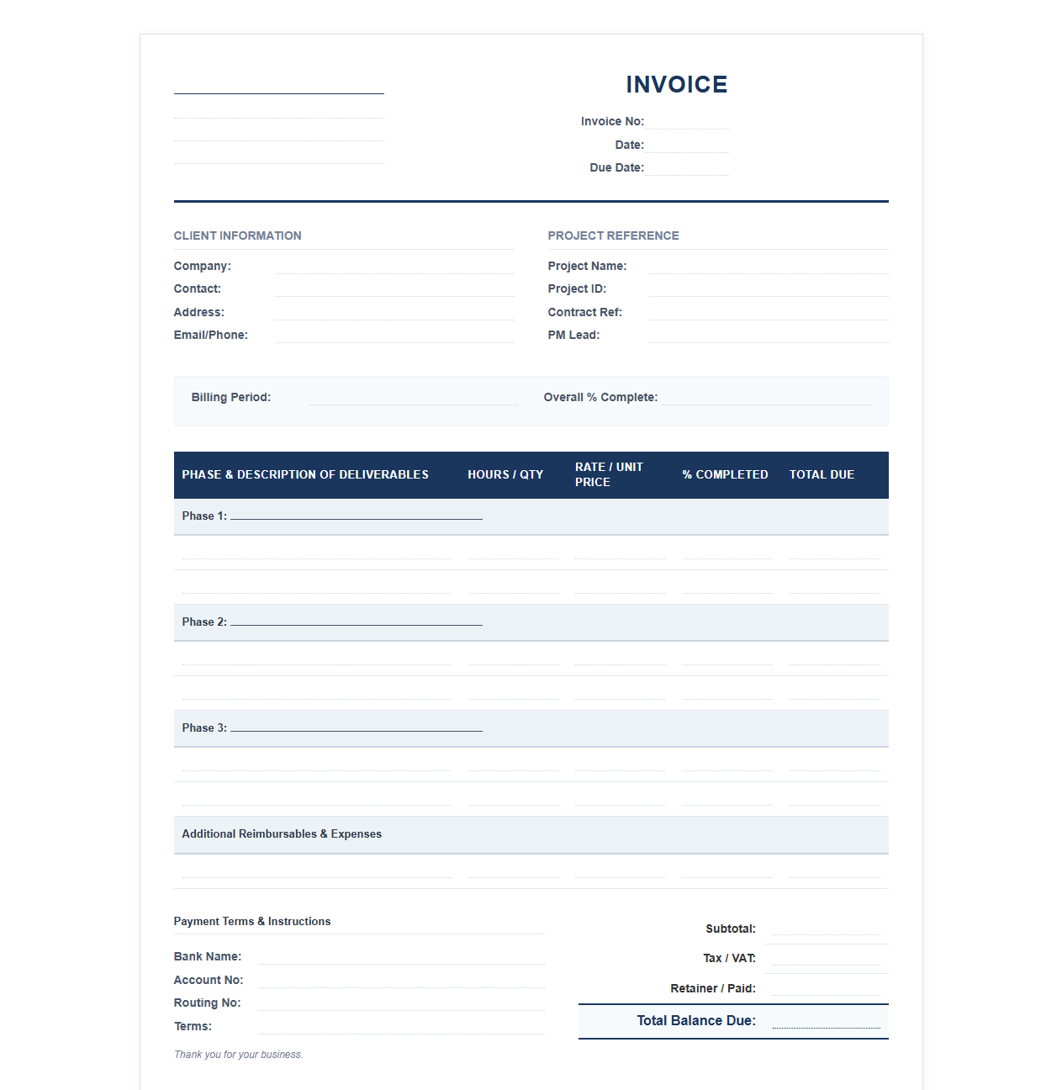Click the Billing Period label

coord(231,397)
